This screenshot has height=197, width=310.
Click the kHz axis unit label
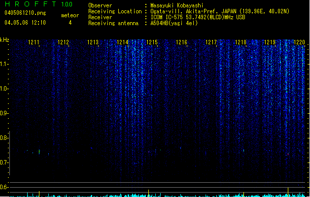click(4, 40)
